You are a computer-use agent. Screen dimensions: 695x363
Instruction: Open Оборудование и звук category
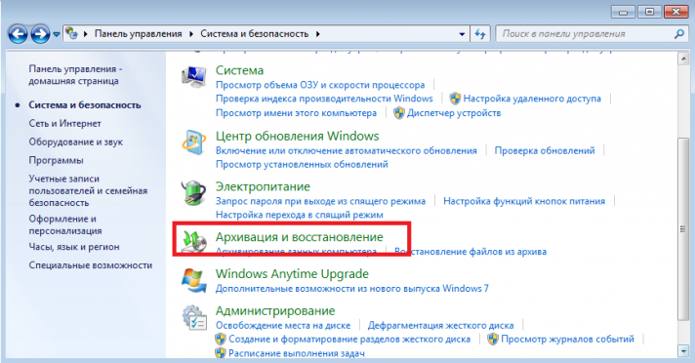tap(76, 142)
